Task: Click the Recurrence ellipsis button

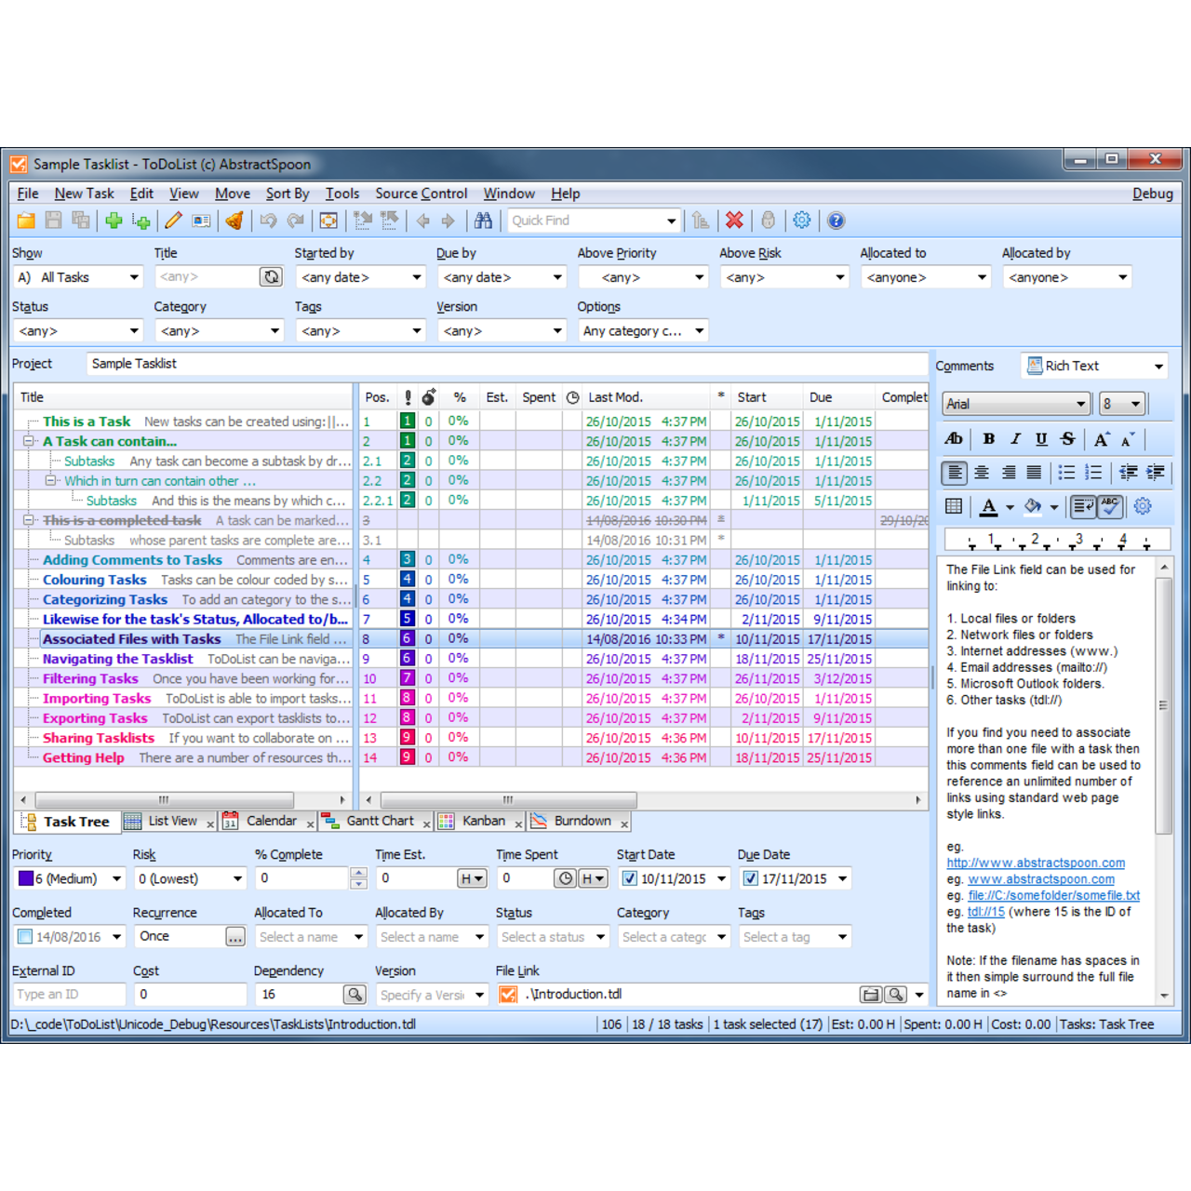Action: (x=235, y=937)
